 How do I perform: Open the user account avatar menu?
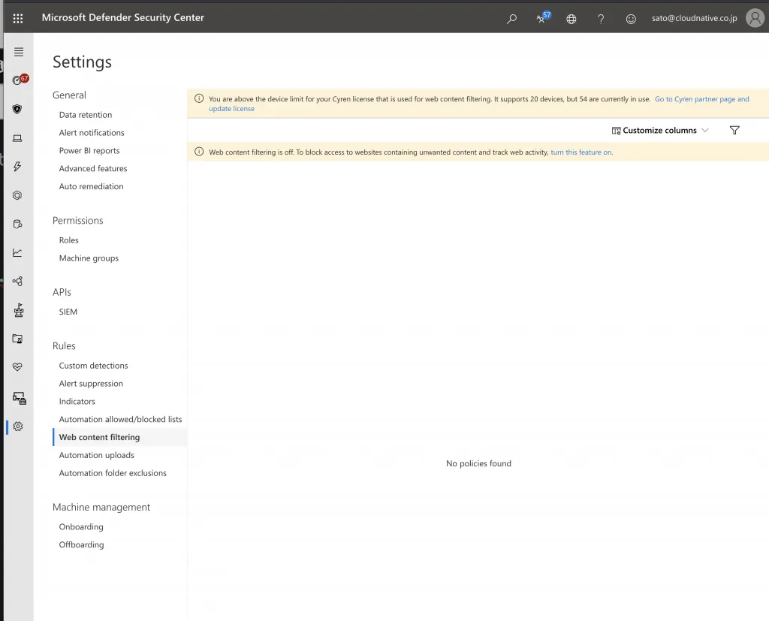click(x=755, y=18)
